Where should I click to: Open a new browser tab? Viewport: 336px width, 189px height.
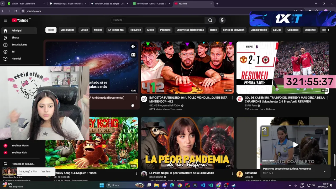[x=217, y=4]
